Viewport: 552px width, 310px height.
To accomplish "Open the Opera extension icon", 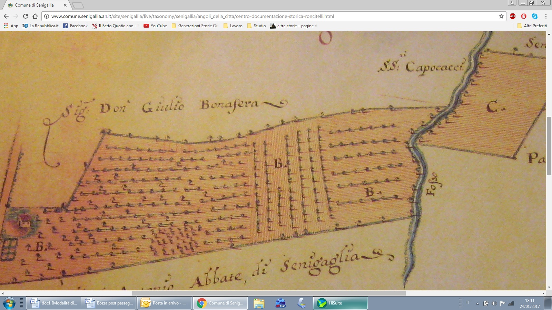I will [524, 16].
